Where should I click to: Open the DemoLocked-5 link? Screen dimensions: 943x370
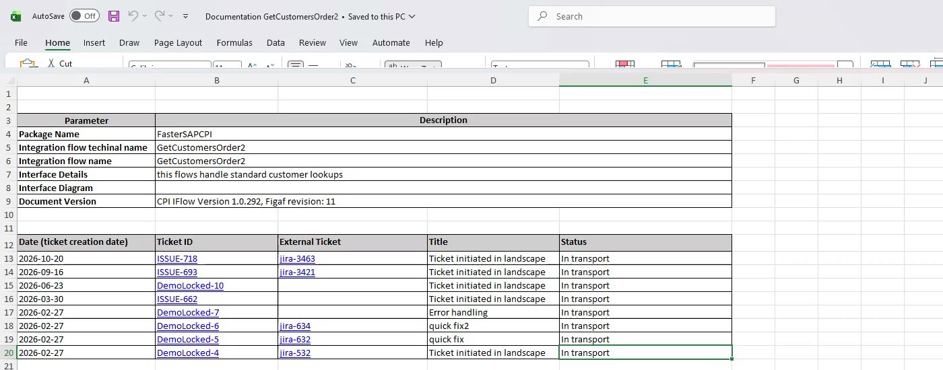click(188, 339)
